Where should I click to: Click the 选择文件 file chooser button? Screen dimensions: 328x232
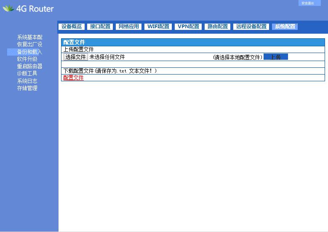[76, 57]
